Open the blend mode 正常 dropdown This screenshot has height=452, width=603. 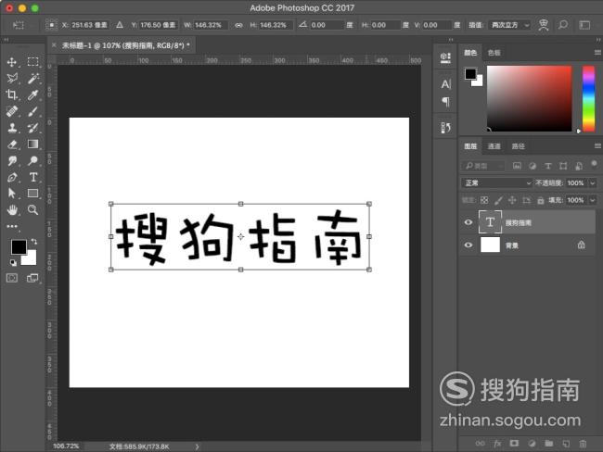click(496, 183)
